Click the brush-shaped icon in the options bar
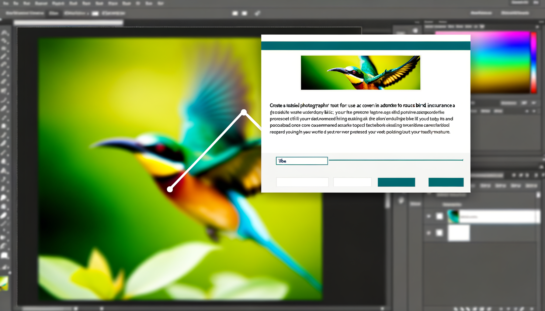Image resolution: width=545 pixels, height=311 pixels. click(x=257, y=13)
